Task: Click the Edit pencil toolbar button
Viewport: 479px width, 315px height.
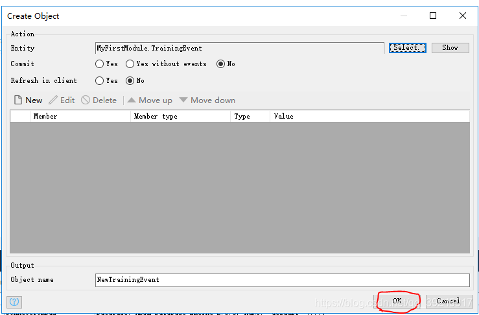Action: point(62,100)
